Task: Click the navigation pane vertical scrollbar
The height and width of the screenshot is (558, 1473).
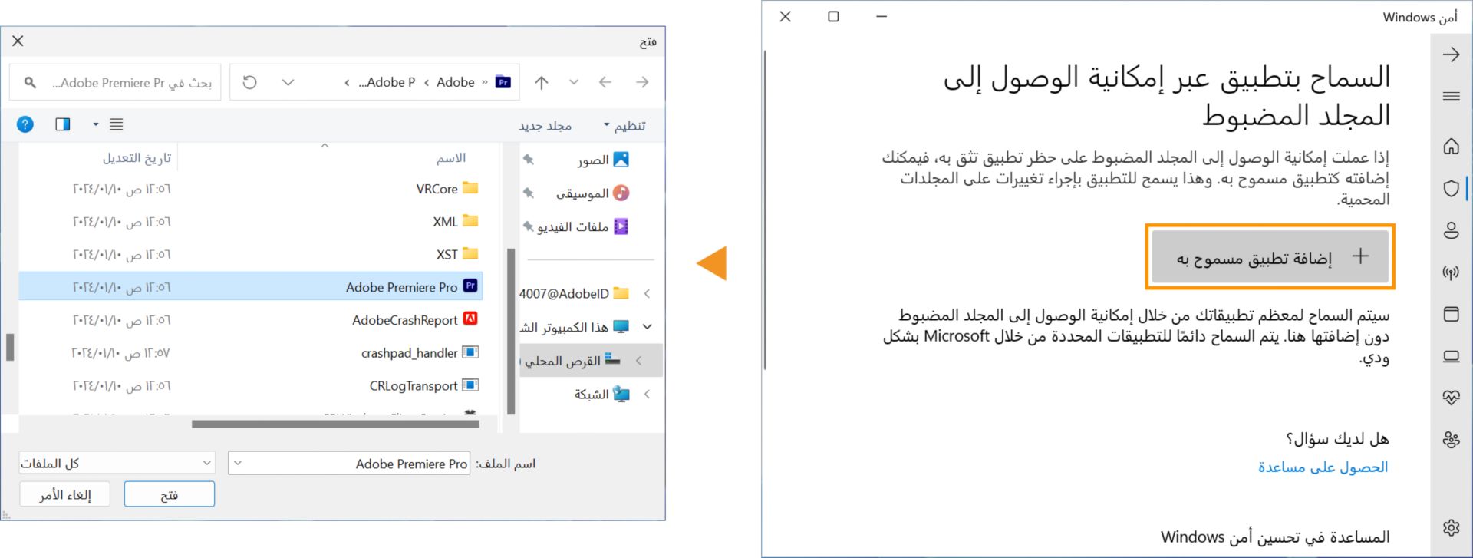Action: [x=511, y=330]
